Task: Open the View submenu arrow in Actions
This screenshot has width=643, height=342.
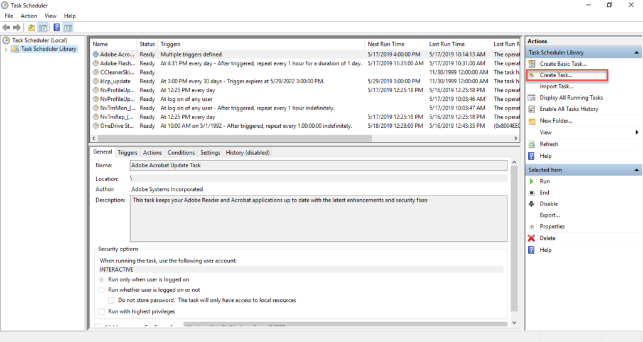Action: [637, 132]
